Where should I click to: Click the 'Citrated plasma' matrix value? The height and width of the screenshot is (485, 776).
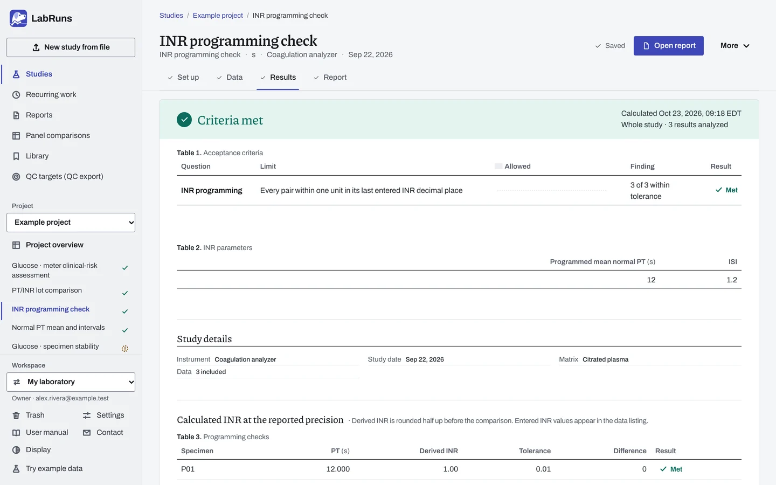coord(605,359)
